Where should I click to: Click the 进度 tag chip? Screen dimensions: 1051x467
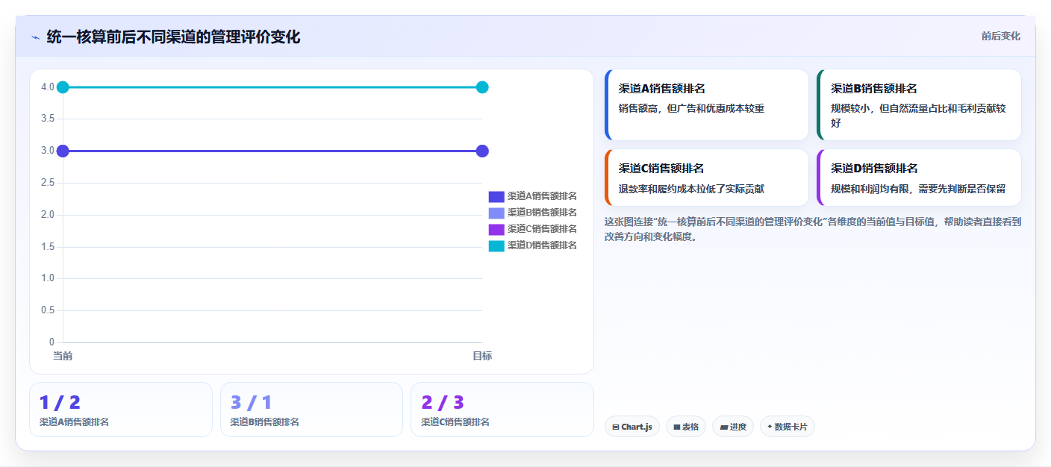[733, 427]
